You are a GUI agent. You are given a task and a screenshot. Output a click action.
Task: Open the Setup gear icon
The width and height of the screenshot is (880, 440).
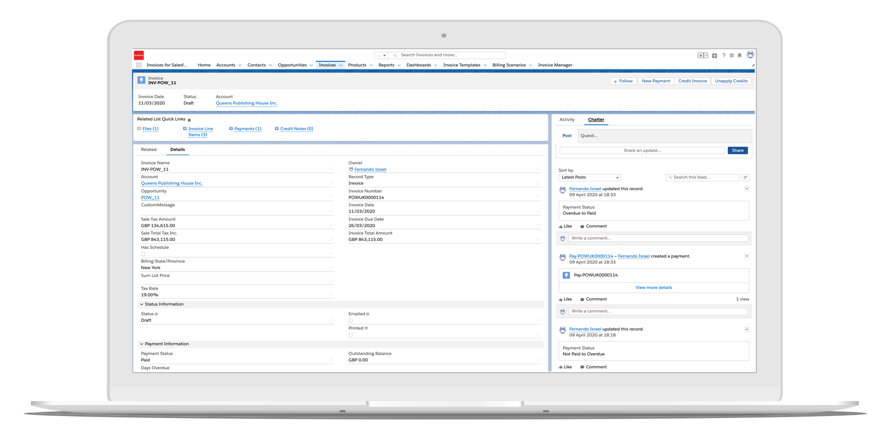[731, 56]
